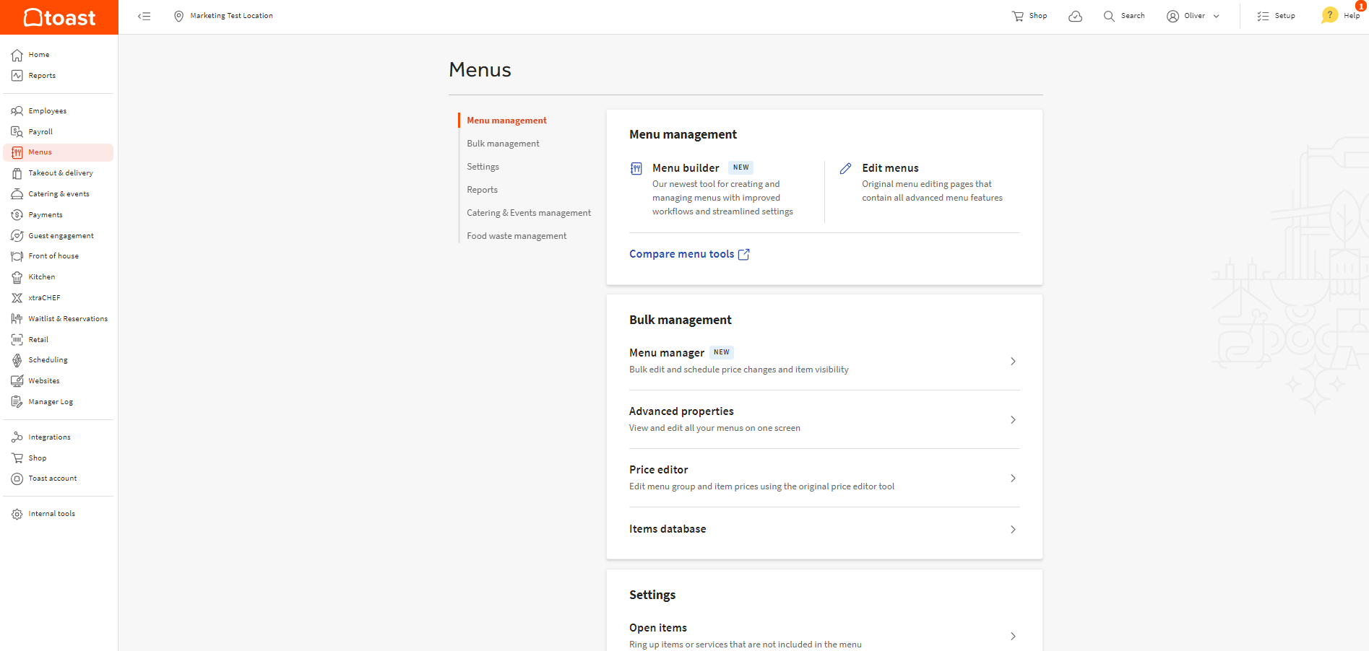Click the Internal tools gear icon

[x=17, y=514]
